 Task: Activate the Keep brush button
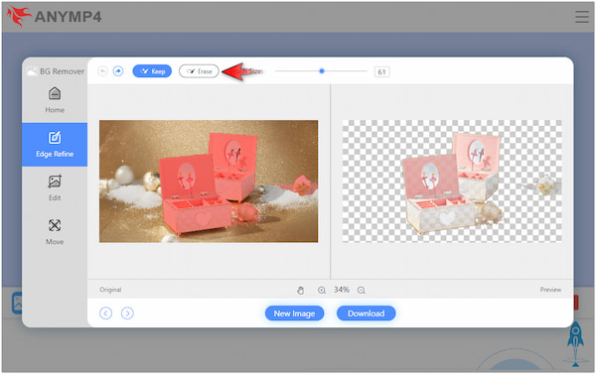[152, 71]
